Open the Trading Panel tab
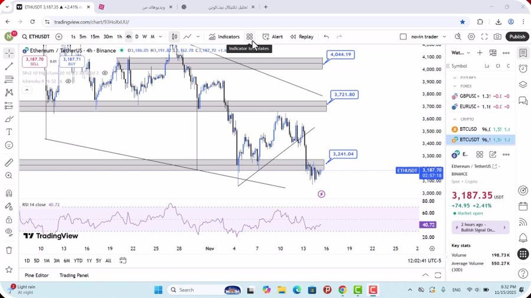Screen dimensions: 531x298 74,275
